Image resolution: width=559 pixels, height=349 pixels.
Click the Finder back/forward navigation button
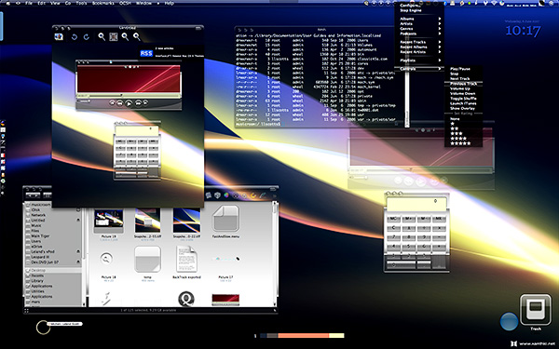pos(33,195)
